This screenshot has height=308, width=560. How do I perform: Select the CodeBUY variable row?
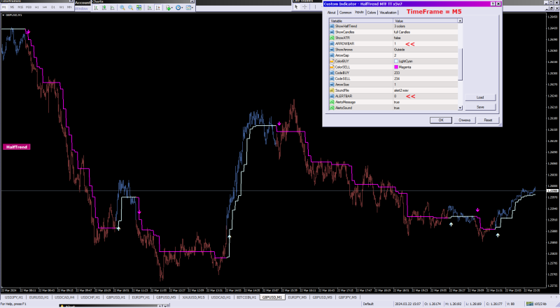tap(393, 73)
